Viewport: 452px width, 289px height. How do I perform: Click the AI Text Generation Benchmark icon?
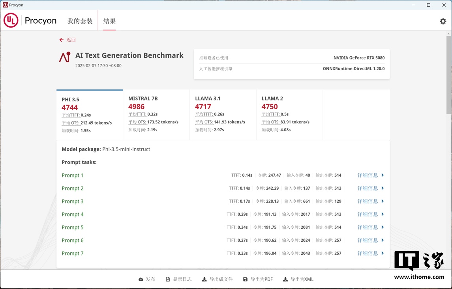coord(65,57)
